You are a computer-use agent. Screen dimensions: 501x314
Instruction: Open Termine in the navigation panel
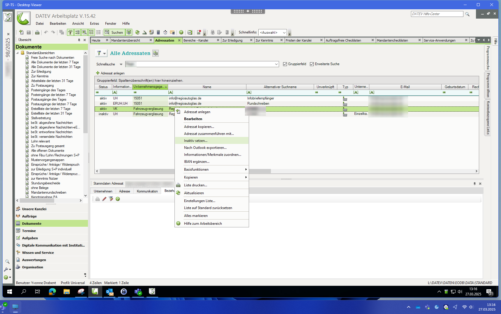coord(29,231)
